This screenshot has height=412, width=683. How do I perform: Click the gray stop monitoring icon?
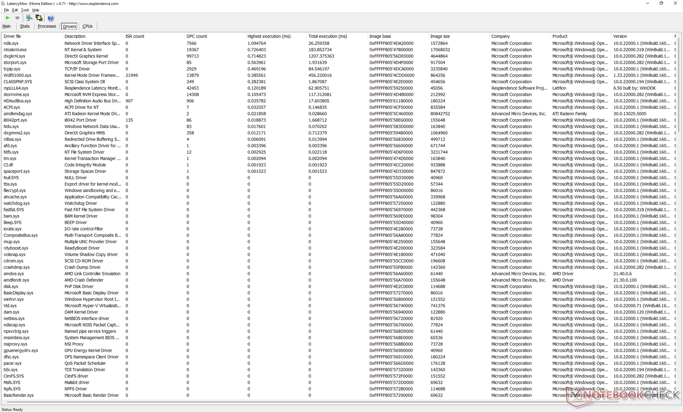coord(17,18)
